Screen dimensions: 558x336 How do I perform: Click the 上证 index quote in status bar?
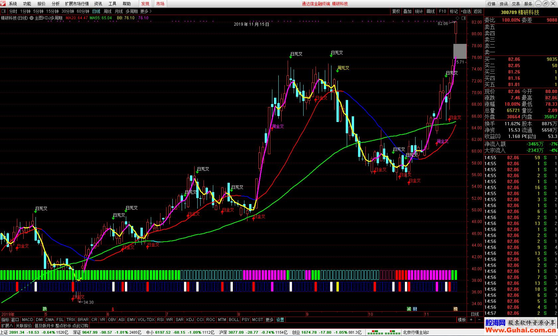click(34, 332)
